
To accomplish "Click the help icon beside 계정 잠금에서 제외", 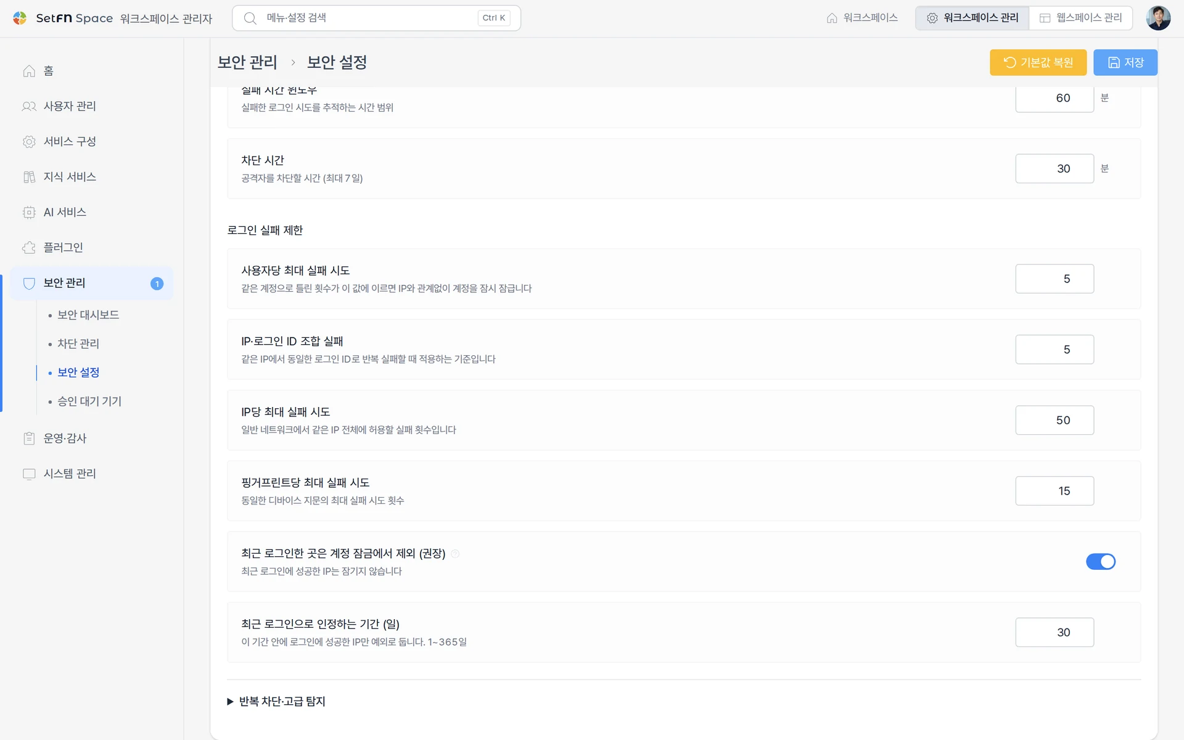I will [x=455, y=554].
